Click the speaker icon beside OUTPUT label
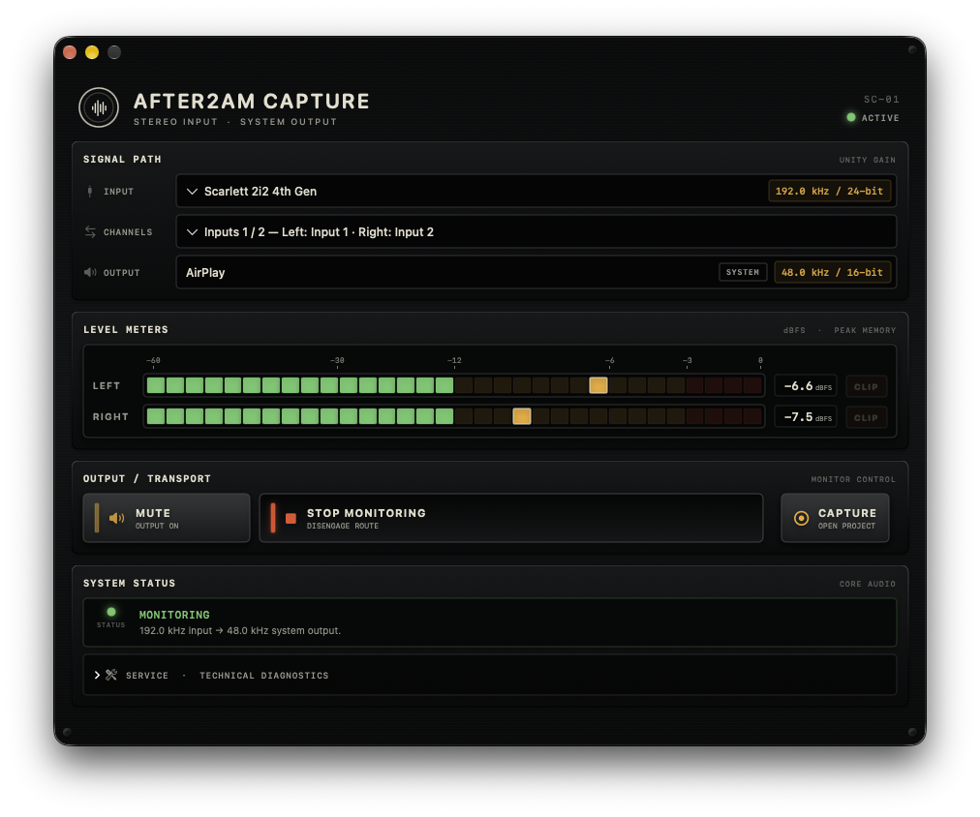Image resolution: width=980 pixels, height=817 pixels. (90, 272)
